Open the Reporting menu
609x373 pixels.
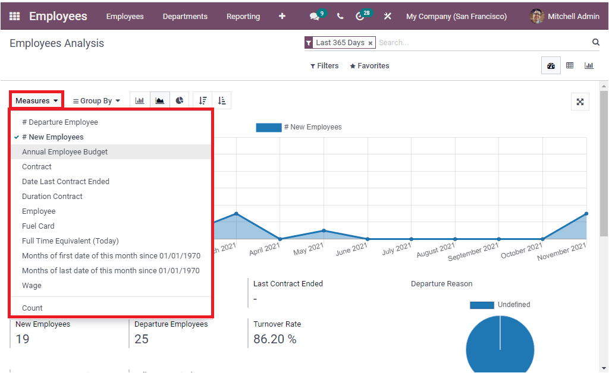pyautogui.click(x=243, y=16)
